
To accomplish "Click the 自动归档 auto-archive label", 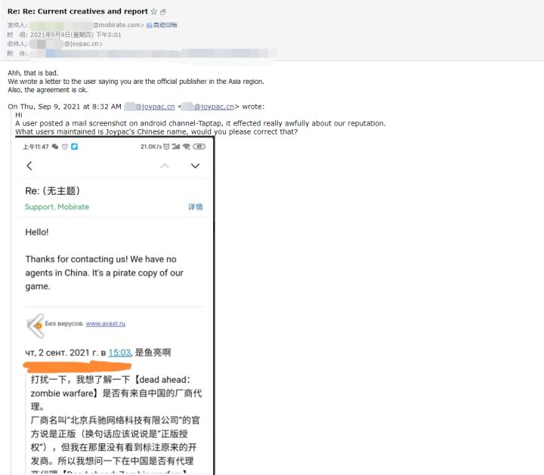I will (165, 25).
